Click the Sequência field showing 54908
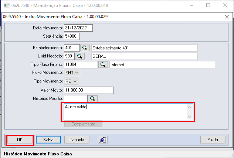 point(72,36)
